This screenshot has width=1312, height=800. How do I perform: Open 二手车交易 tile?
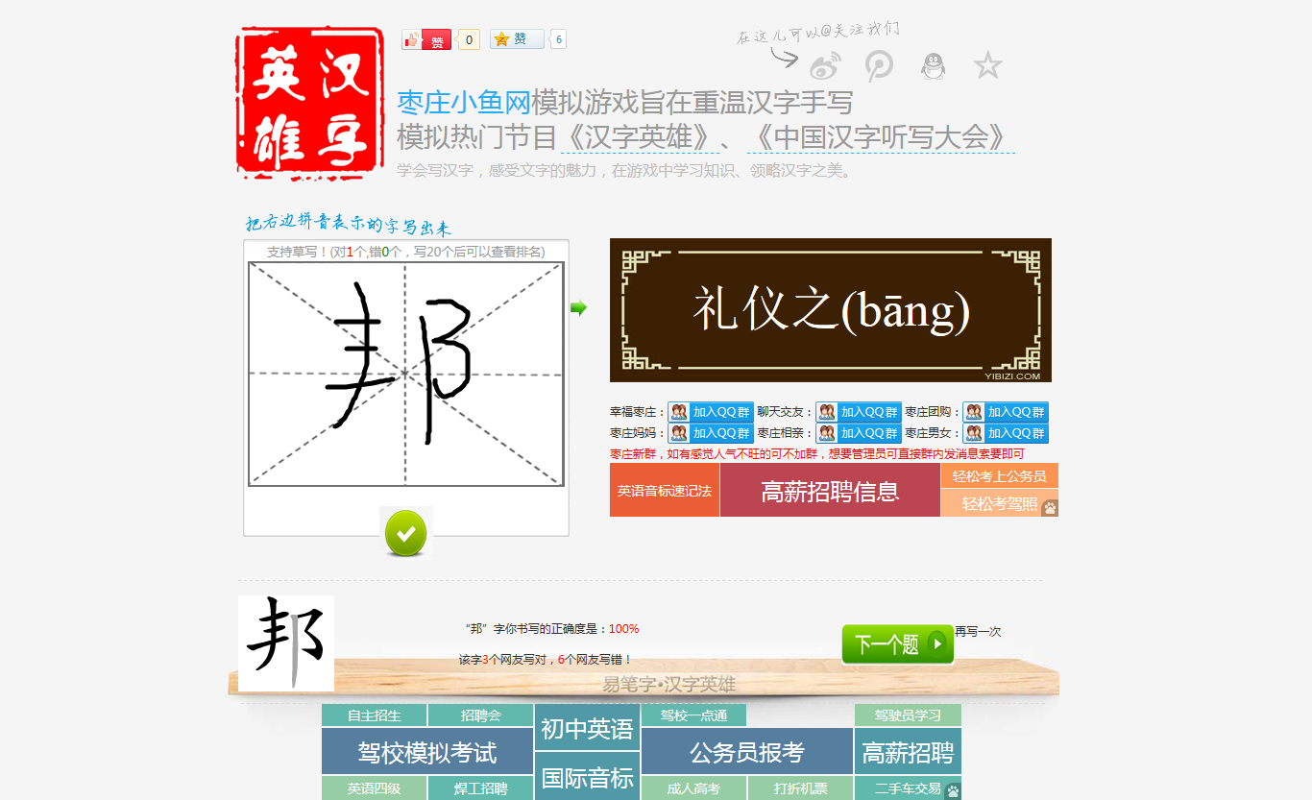coord(908,788)
